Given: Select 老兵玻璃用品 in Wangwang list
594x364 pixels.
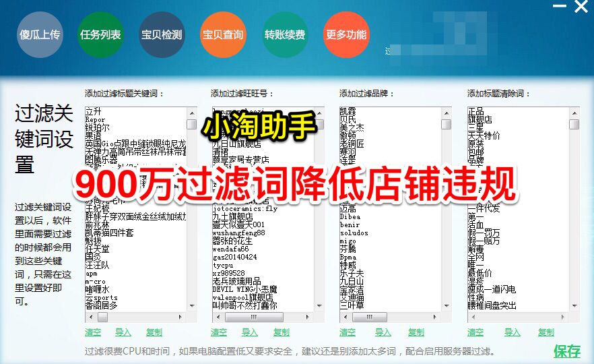Looking at the screenshot, I should (x=237, y=281).
